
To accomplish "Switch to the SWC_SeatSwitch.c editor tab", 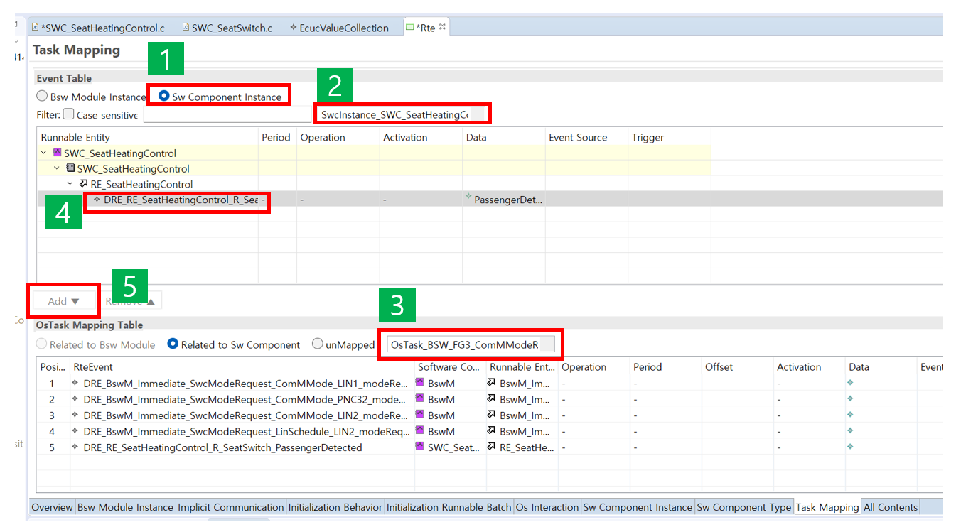I will coord(227,28).
